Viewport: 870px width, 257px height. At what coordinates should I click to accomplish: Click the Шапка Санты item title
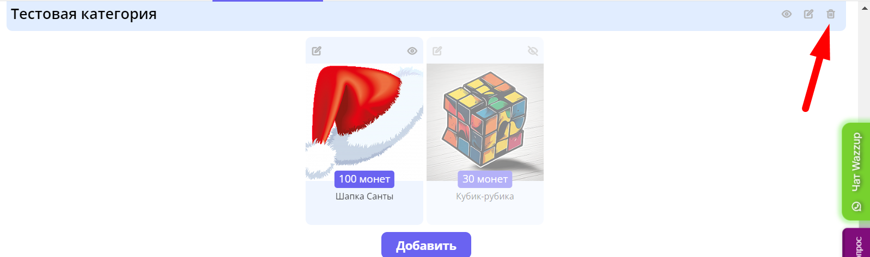(364, 196)
